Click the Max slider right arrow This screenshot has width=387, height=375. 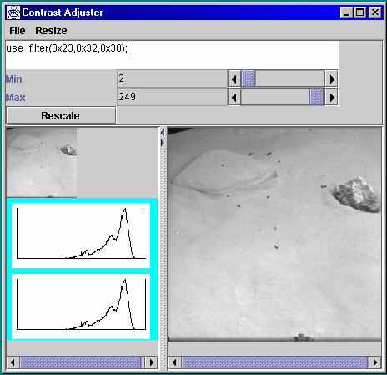[x=332, y=98]
